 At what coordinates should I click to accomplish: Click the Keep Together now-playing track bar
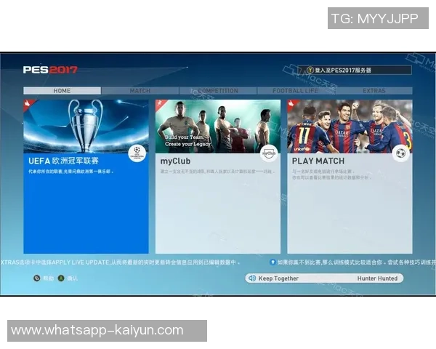[x=324, y=278]
